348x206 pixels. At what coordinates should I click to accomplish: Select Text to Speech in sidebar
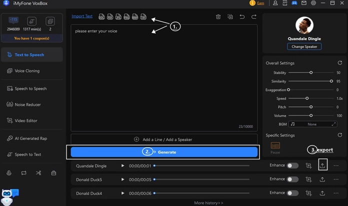tap(32, 54)
